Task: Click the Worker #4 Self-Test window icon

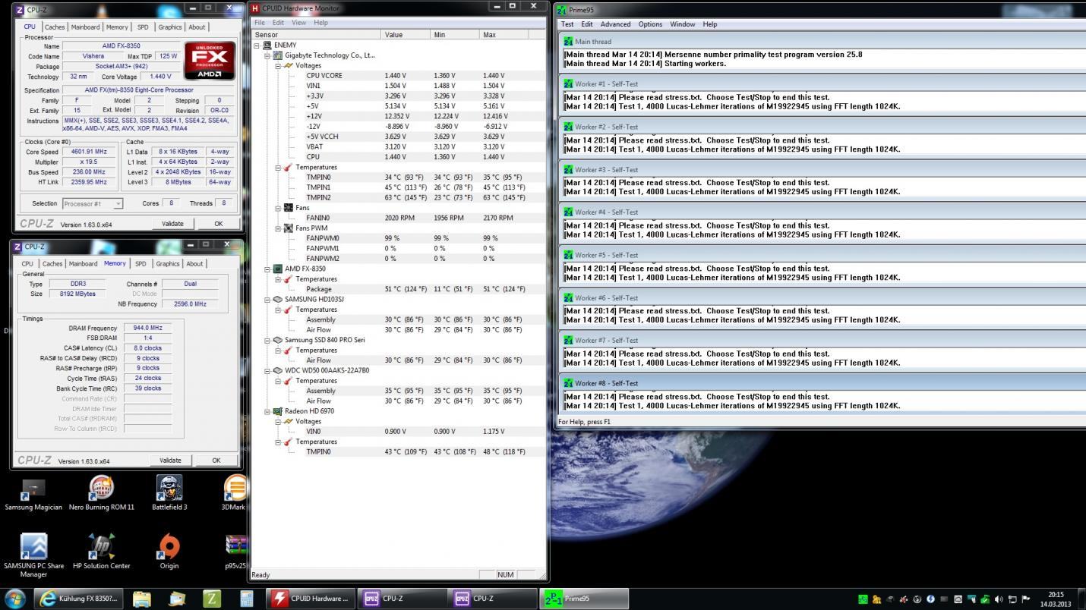Action: point(568,212)
